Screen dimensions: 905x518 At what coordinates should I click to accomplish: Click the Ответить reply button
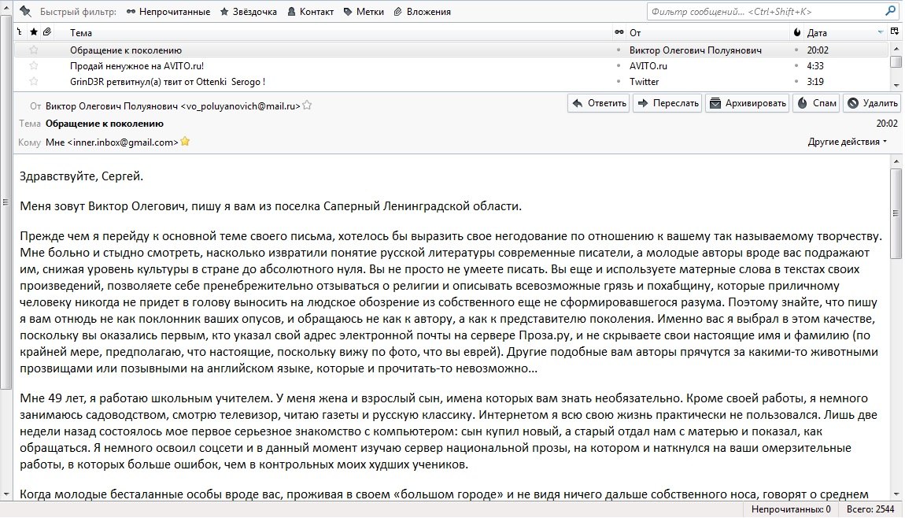point(599,103)
